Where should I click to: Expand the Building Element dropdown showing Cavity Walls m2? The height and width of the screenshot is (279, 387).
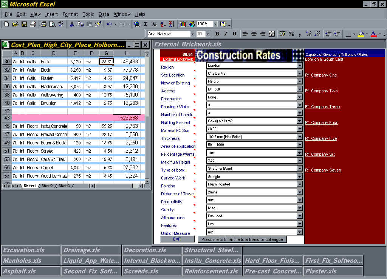tap(300, 121)
